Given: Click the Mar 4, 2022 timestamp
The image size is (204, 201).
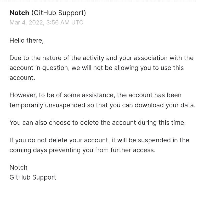Looking at the screenshot, I should [46, 22].
